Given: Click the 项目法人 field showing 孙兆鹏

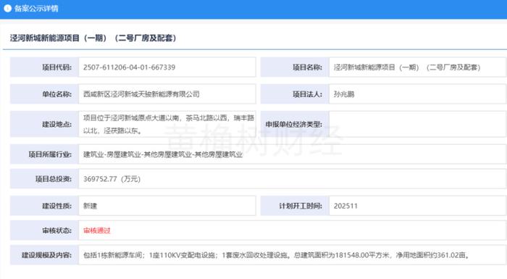Looking at the screenshot, I should [x=417, y=94].
